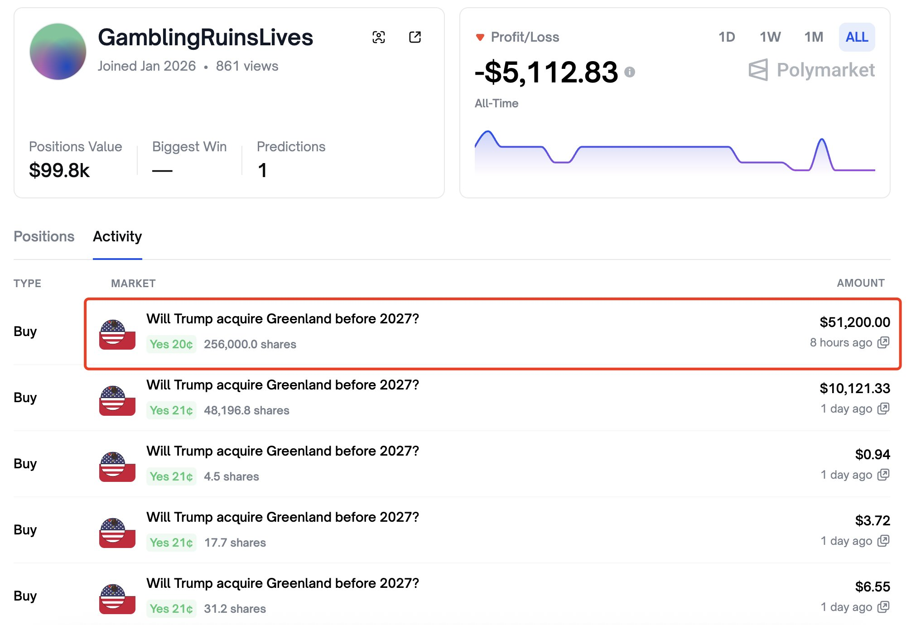Viewport: 916px width, 625px height.
Task: Open Greenland market from 48,196.8 shares row
Action: click(x=282, y=385)
